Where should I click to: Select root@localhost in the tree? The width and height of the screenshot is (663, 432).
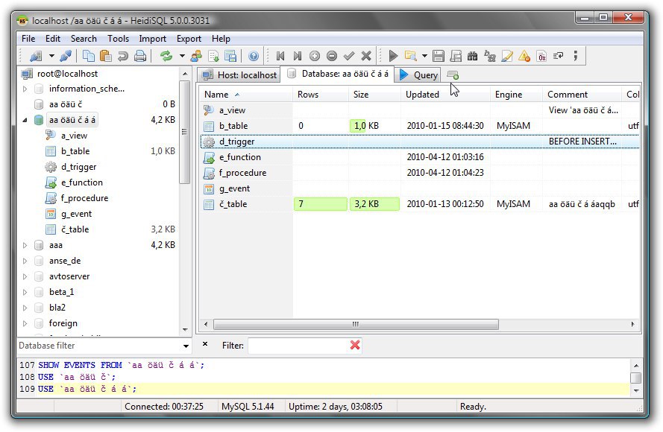point(67,74)
